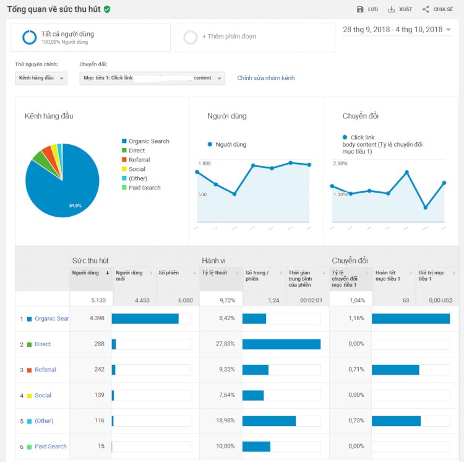464x462 pixels.
Task: Click the new users total 4.453
Action: point(142,300)
